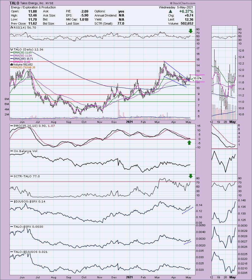Click the 'Bid Size:' label
252x280 pixels.
click(49, 24)
